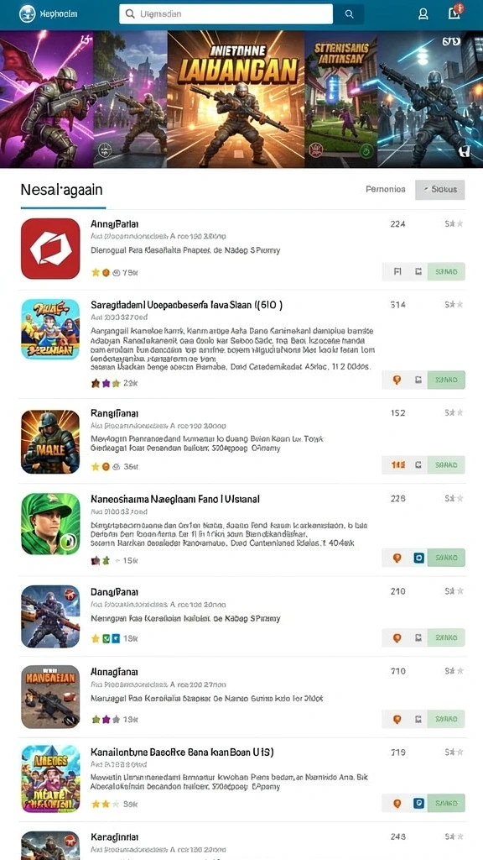
Task: Click the orange pin icon in Saragtladem row
Action: pyautogui.click(x=397, y=380)
